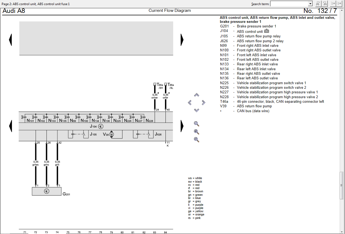Viewport: 345px width, 234px height.
Task: Click the 'Audi A8' title text
Action: [x=14, y=11]
